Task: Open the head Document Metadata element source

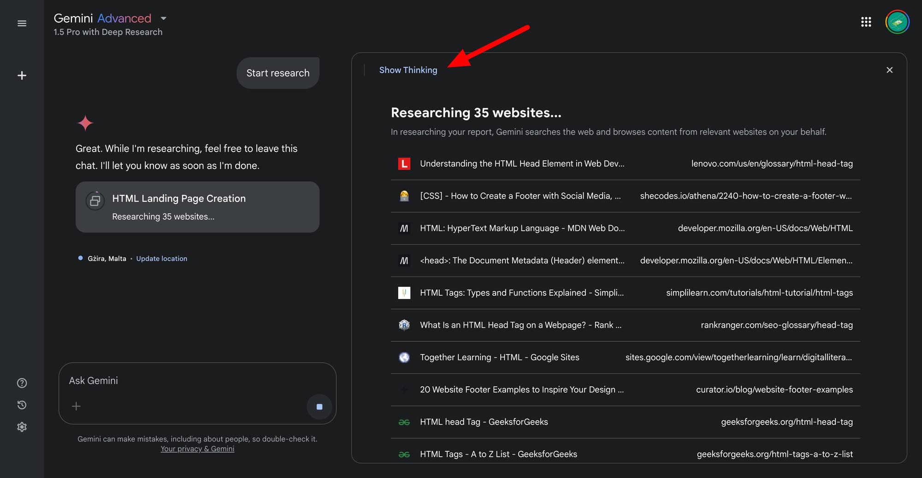Action: coord(522,260)
